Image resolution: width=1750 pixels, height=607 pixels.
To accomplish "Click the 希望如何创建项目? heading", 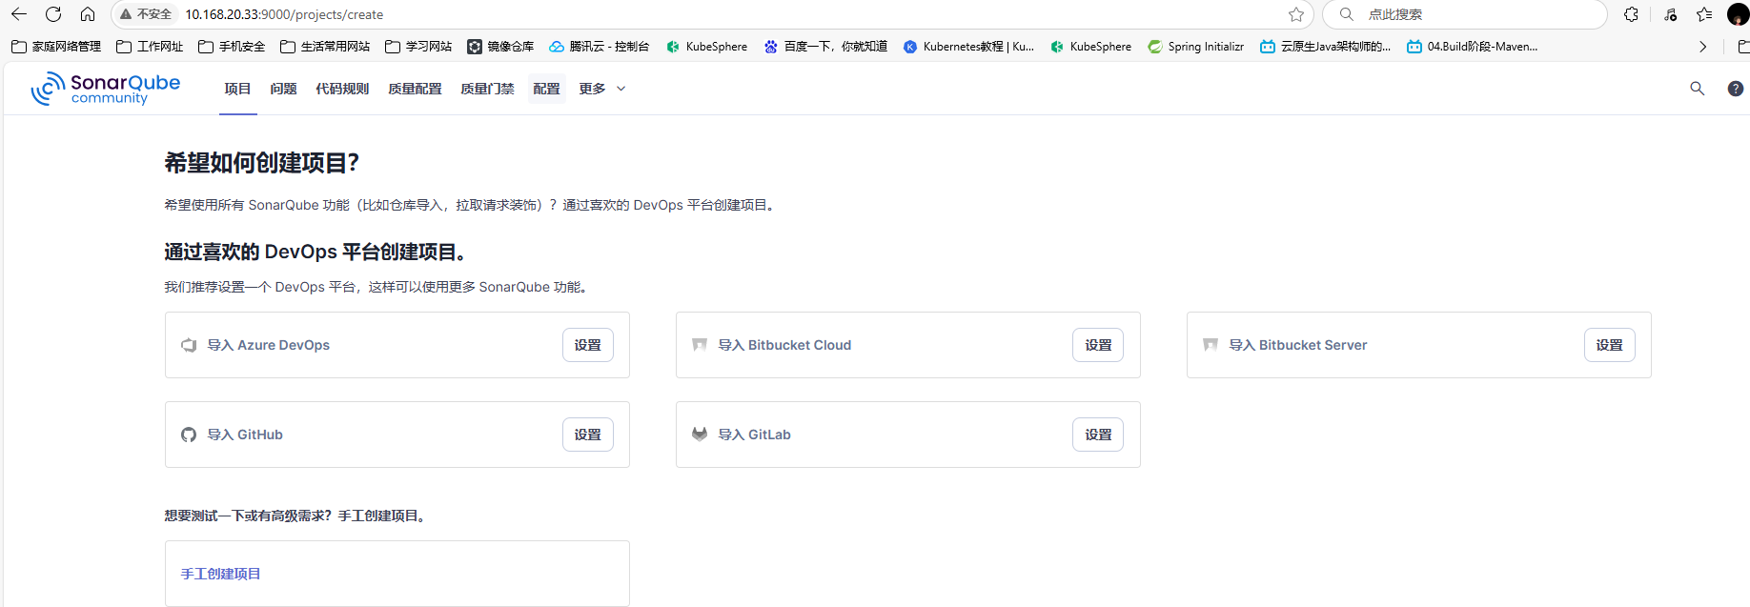I will 262,163.
